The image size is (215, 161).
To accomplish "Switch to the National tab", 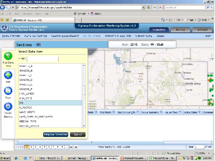I will pyautogui.click(x=202, y=30).
